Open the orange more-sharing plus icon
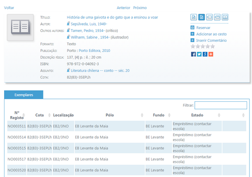Viewport: 252px width, 177px height. click(211, 54)
